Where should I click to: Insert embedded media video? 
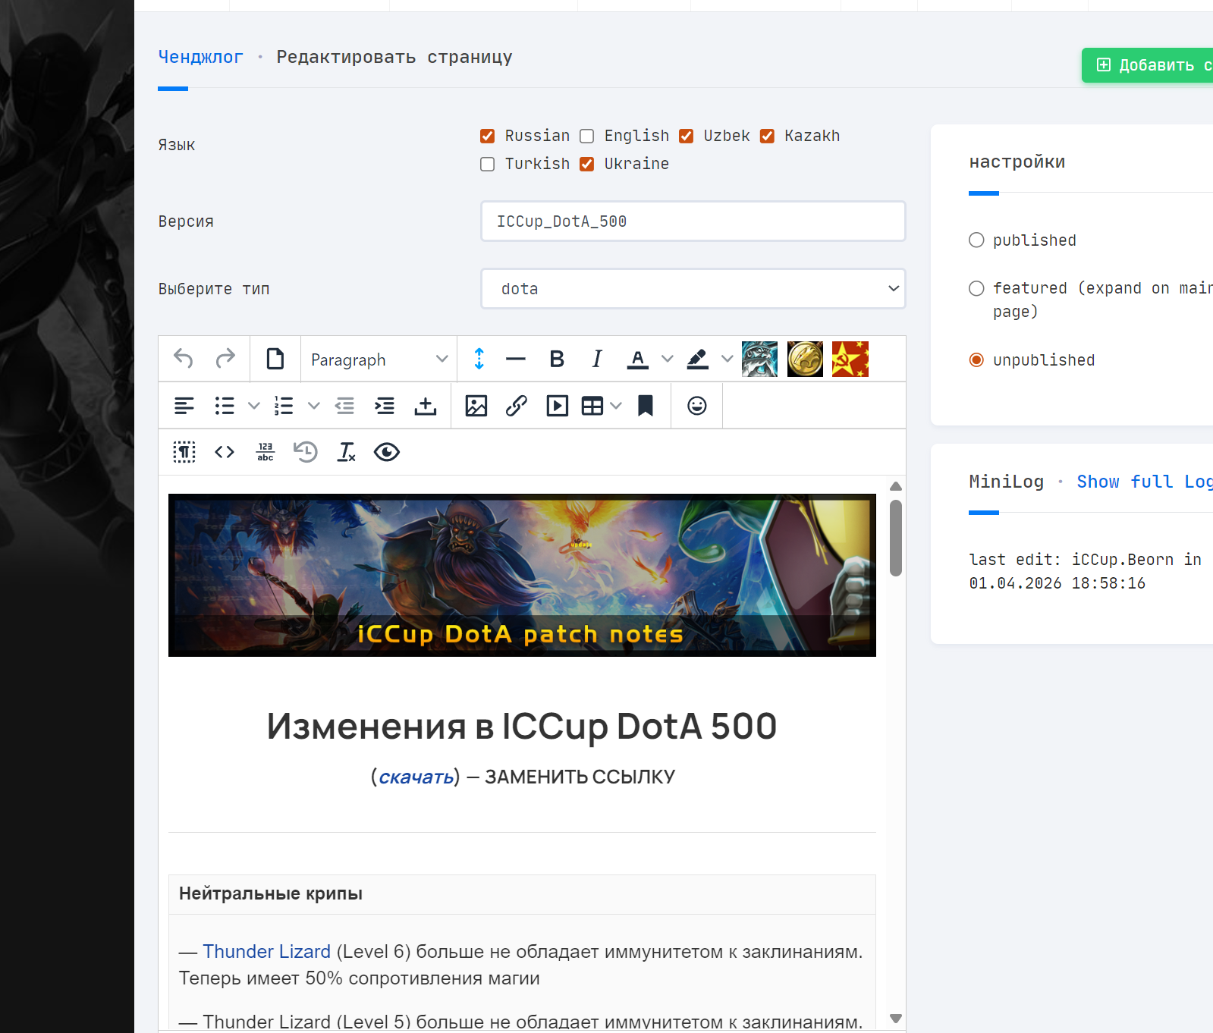coord(558,406)
